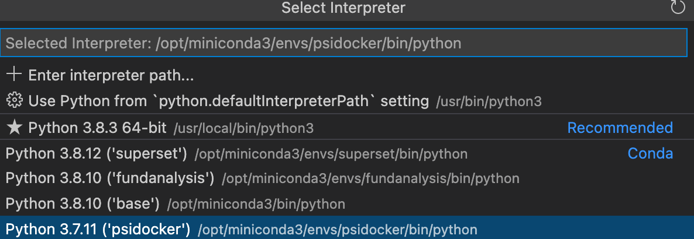Choose Python 3.8.10 'fundanalysis' environment
This screenshot has width=694, height=239.
click(109, 178)
